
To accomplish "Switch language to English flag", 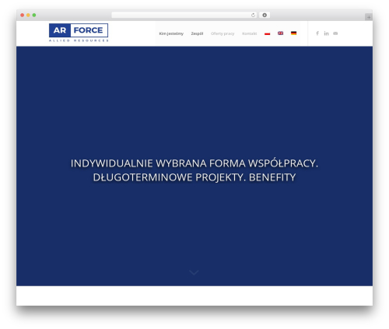I will tap(280, 33).
